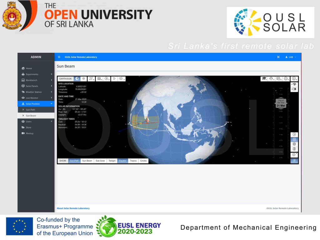Open the globe projection dropdown
The image size is (320, 240).
[272, 78]
